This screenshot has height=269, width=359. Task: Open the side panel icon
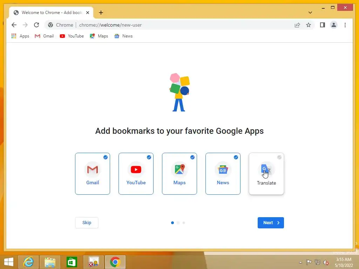tap(323, 25)
